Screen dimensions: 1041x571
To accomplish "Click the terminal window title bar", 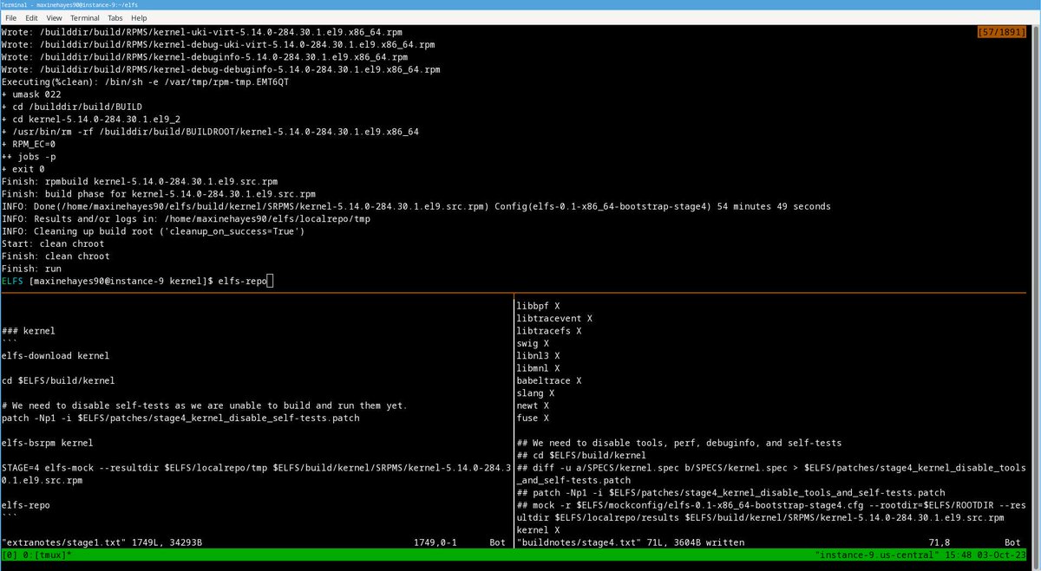I will (x=520, y=5).
